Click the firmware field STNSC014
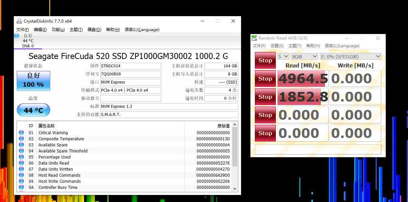This screenshot has height=202, width=408. click(x=131, y=66)
